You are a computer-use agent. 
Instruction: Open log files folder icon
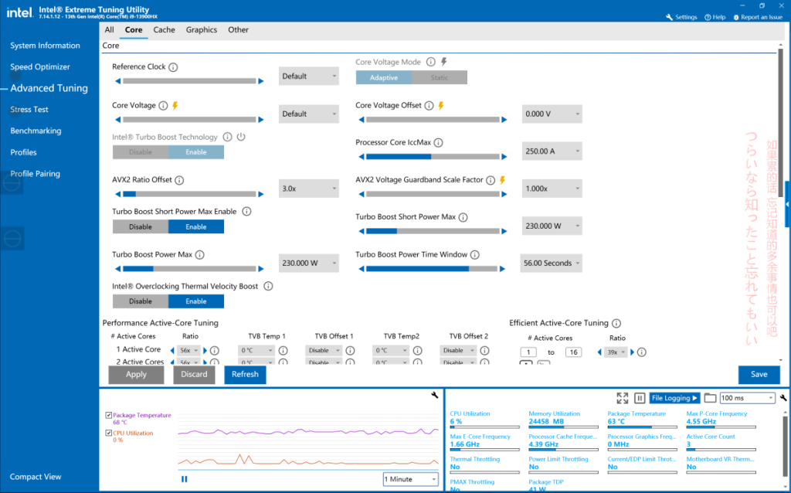tap(710, 398)
